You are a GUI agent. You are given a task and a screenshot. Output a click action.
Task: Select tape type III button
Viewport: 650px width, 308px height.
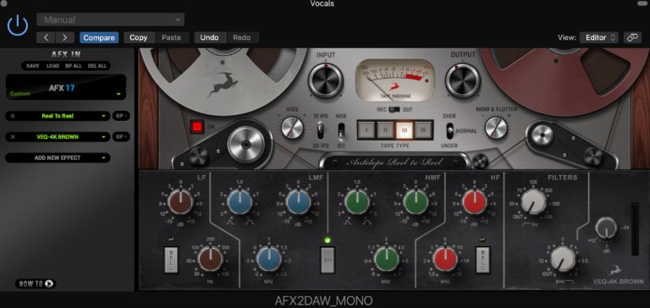pos(405,130)
